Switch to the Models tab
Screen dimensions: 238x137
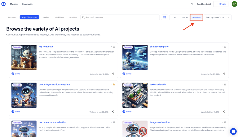(x=46, y=17)
